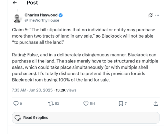Open the share menu arrow icon
Viewport: 166px width, 134px height.
point(156,103)
